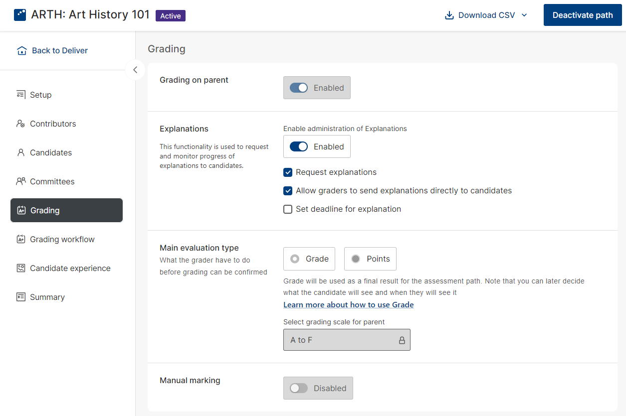Collapse the sidebar with chevron button
Screen dimensions: 626x416
click(x=135, y=70)
